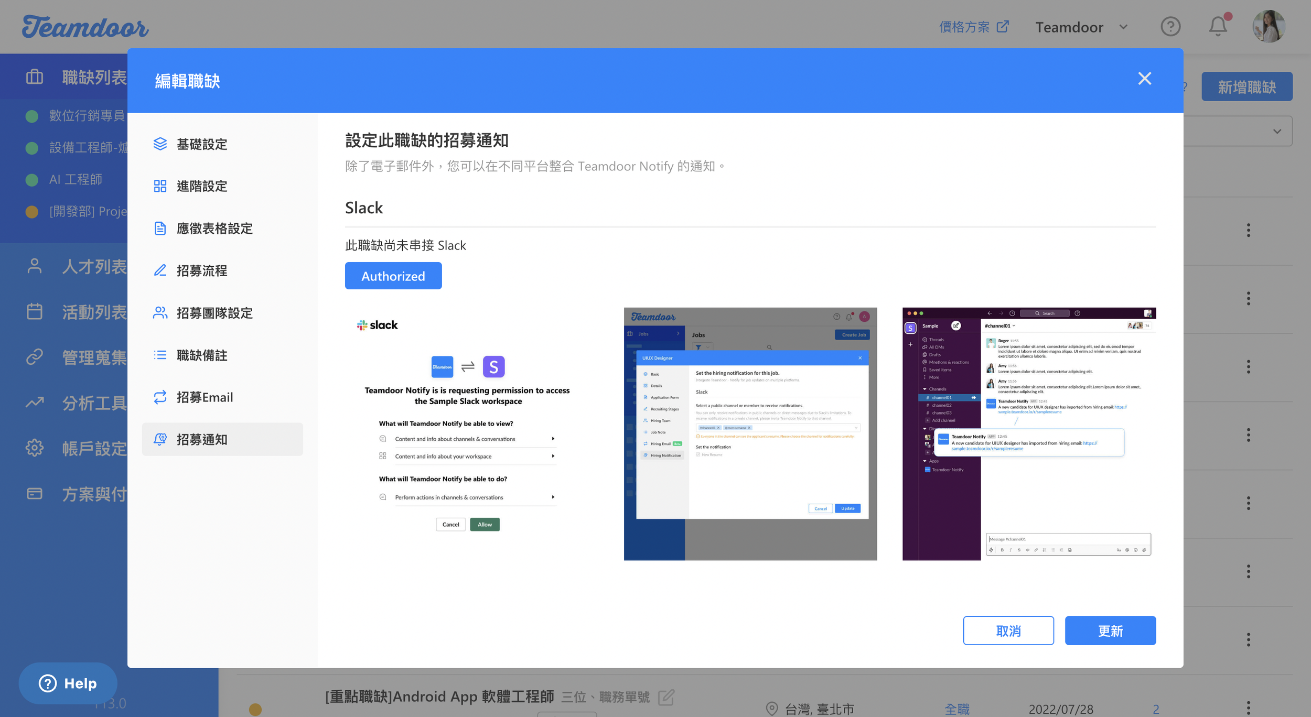
Task: Click the card icon for 方案與付款
Action: pos(35,494)
